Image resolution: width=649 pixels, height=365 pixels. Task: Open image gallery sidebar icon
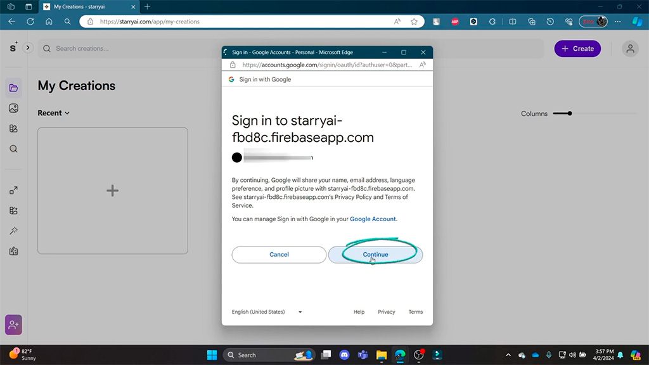[x=13, y=108]
